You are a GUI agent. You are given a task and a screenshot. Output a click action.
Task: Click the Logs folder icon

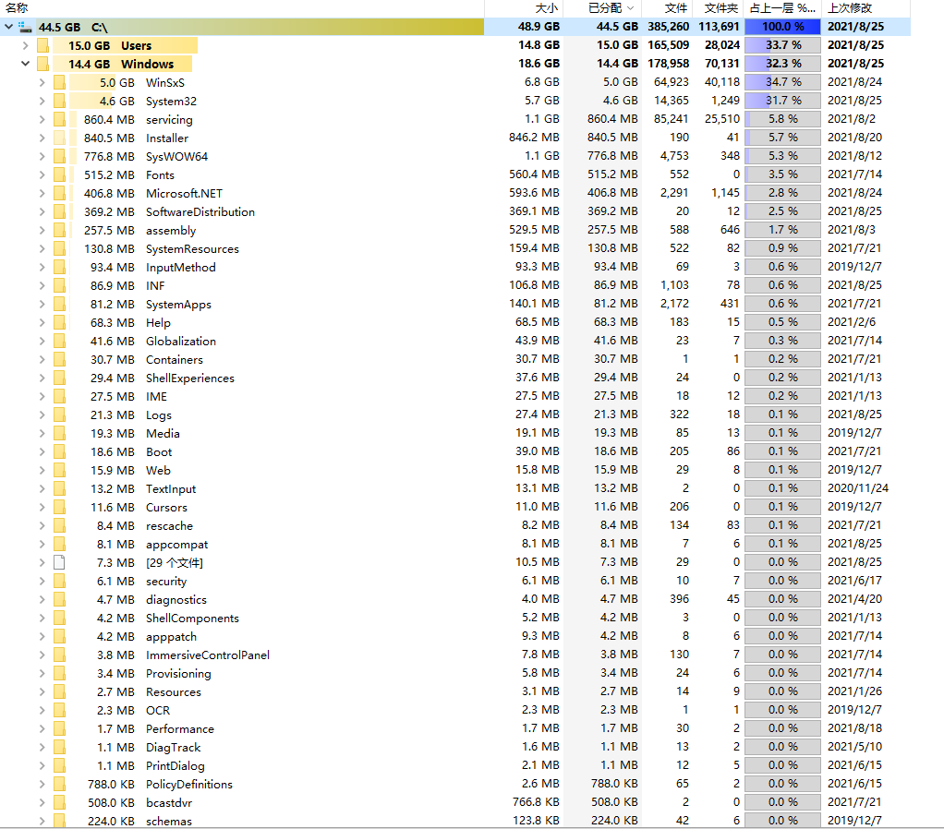(x=59, y=414)
